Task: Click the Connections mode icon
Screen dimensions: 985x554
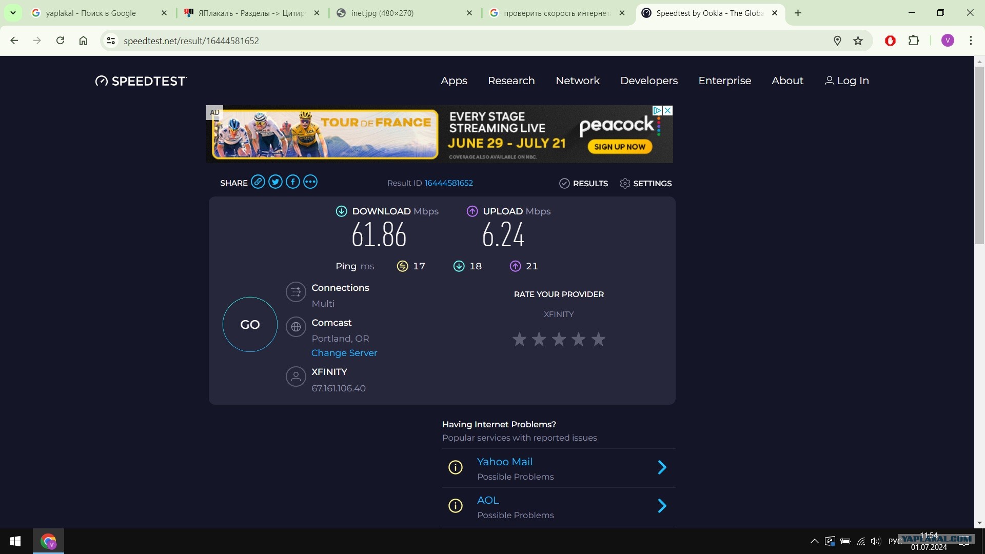Action: tap(296, 292)
